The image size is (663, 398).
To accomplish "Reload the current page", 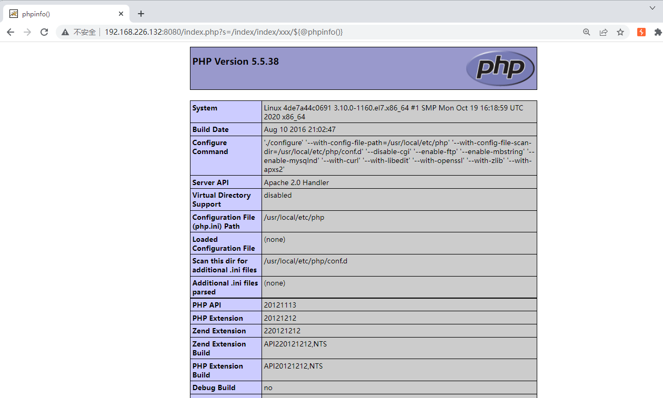I will [44, 32].
